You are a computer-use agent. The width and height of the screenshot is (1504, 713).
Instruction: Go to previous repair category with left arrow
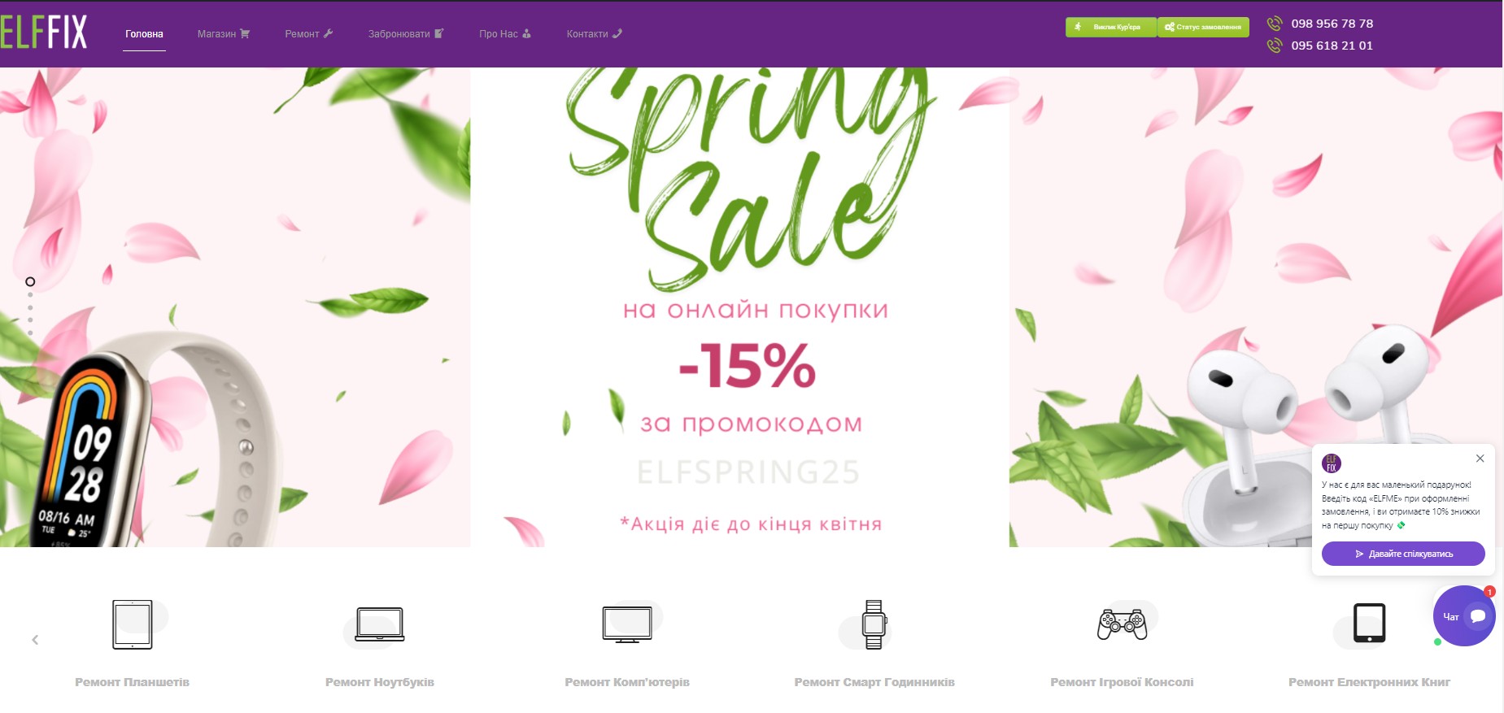(35, 640)
